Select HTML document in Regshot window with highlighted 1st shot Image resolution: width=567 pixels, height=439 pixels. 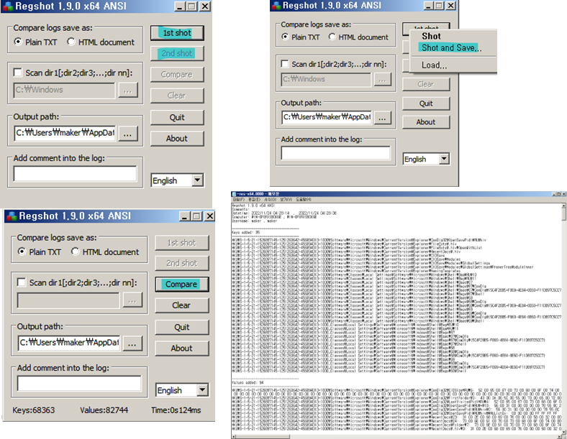click(x=101, y=42)
